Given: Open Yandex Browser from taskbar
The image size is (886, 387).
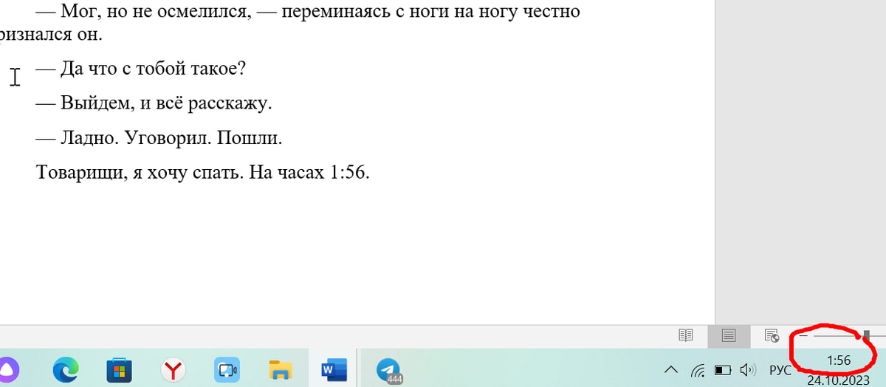Looking at the screenshot, I should [173, 369].
